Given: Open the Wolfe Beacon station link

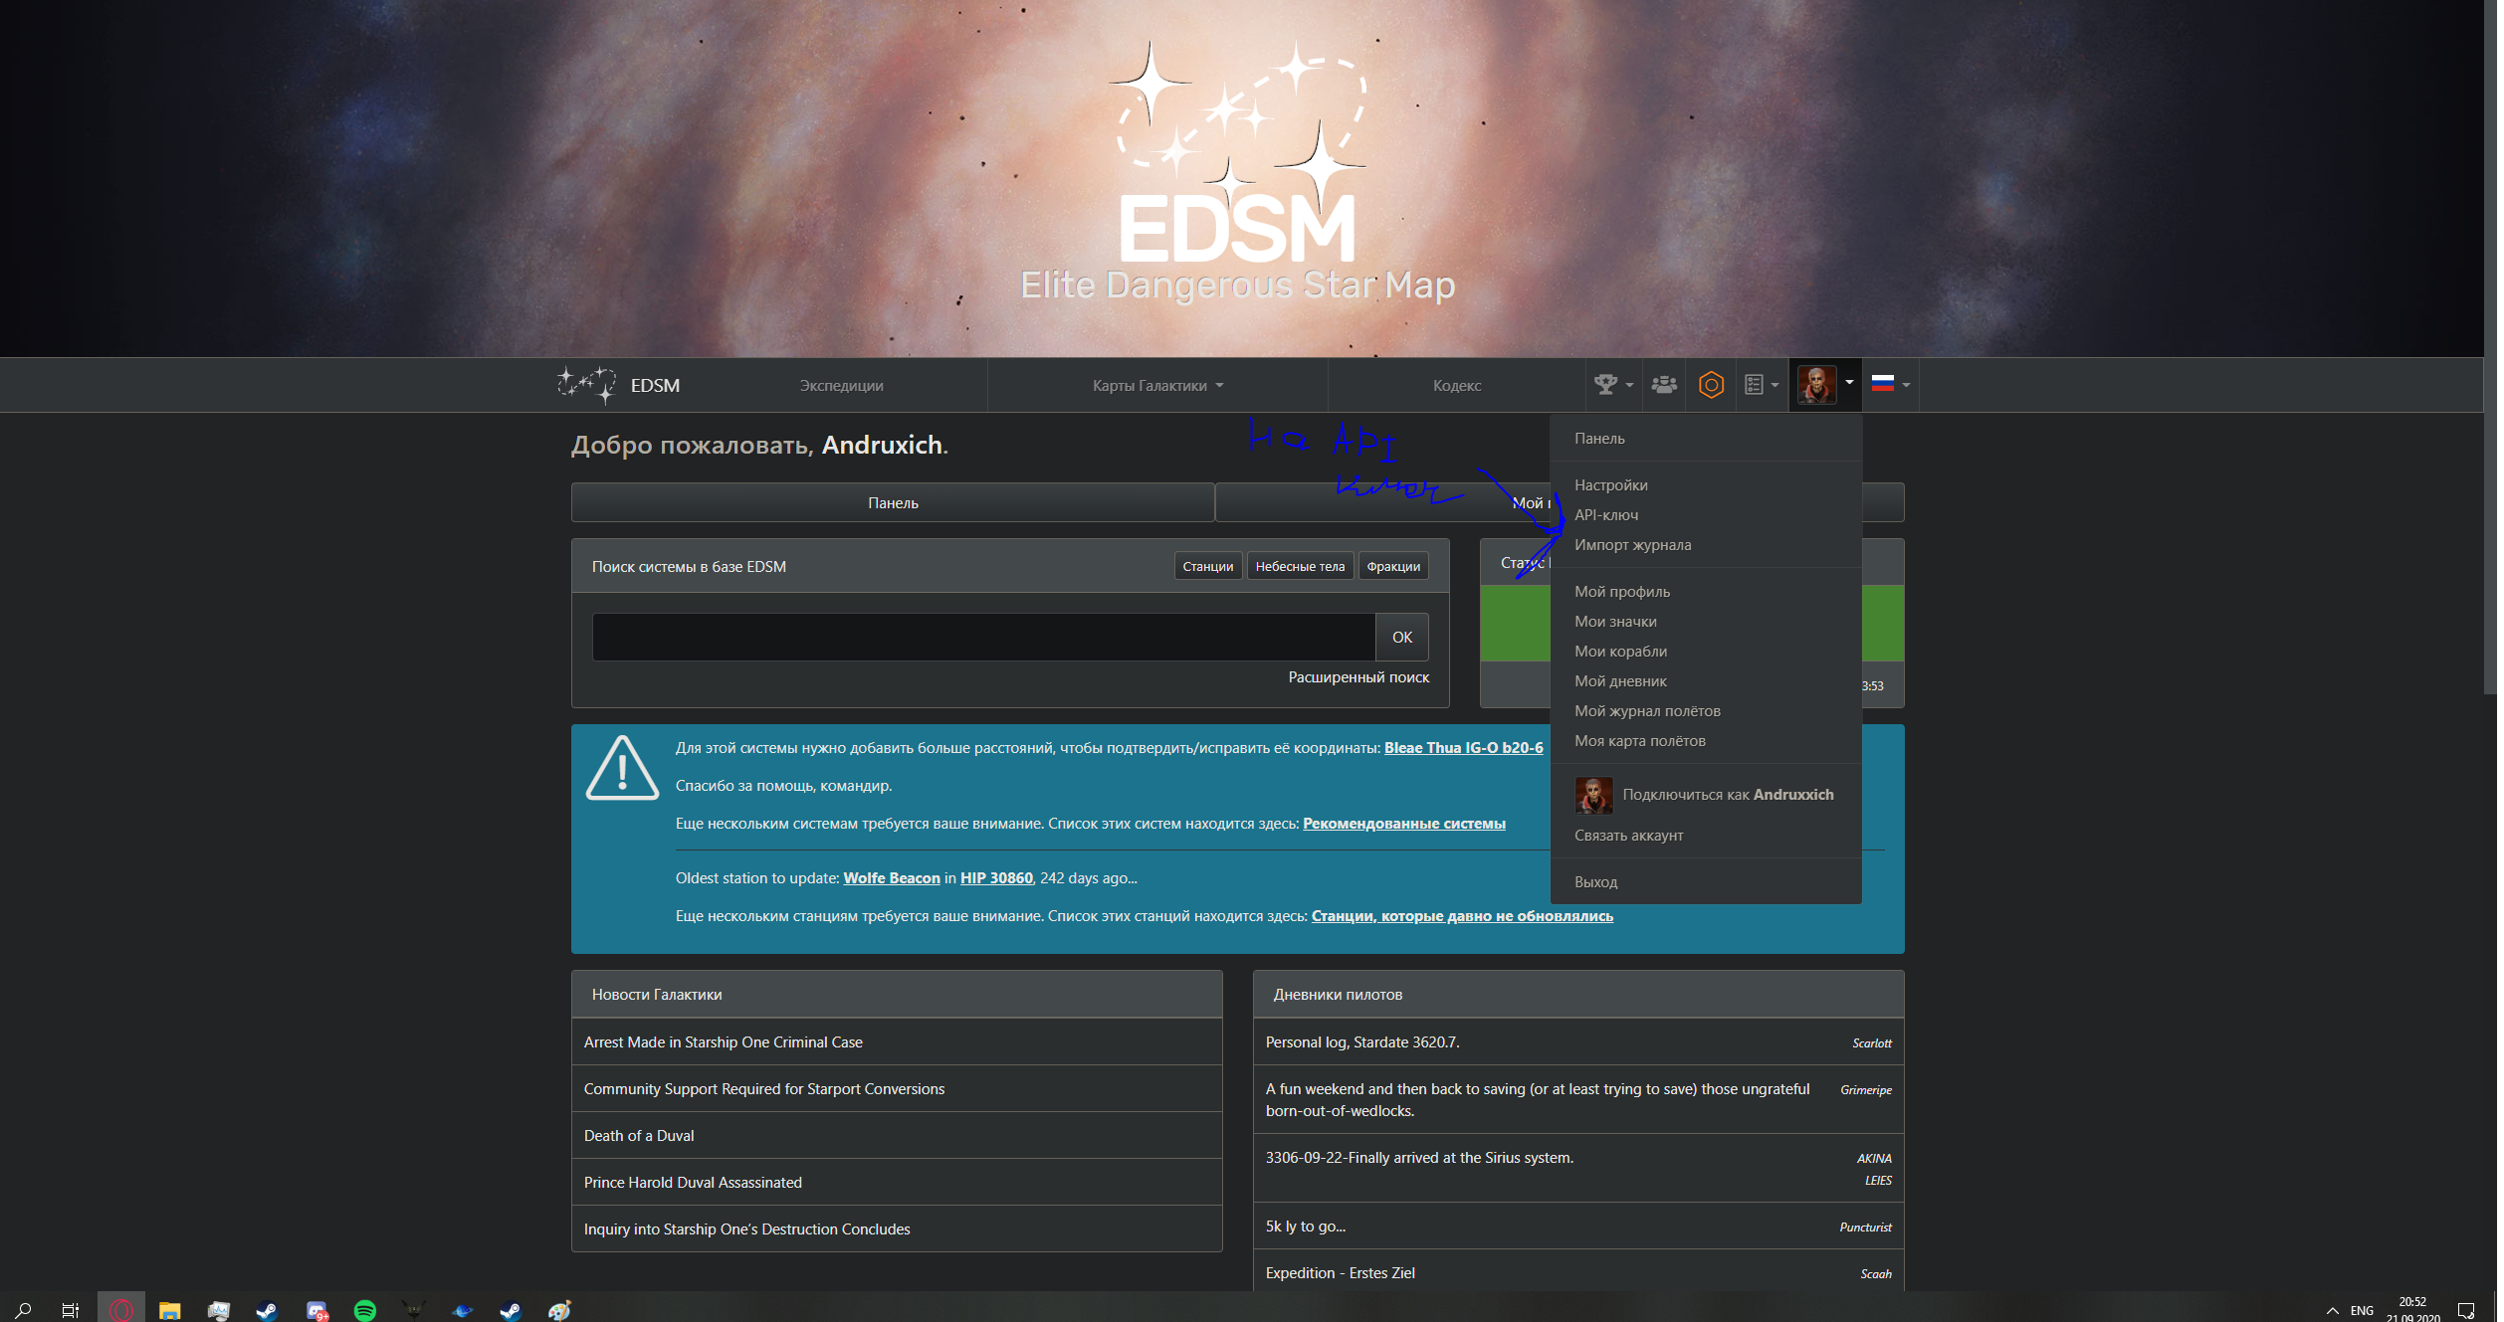Looking at the screenshot, I should [x=892, y=878].
